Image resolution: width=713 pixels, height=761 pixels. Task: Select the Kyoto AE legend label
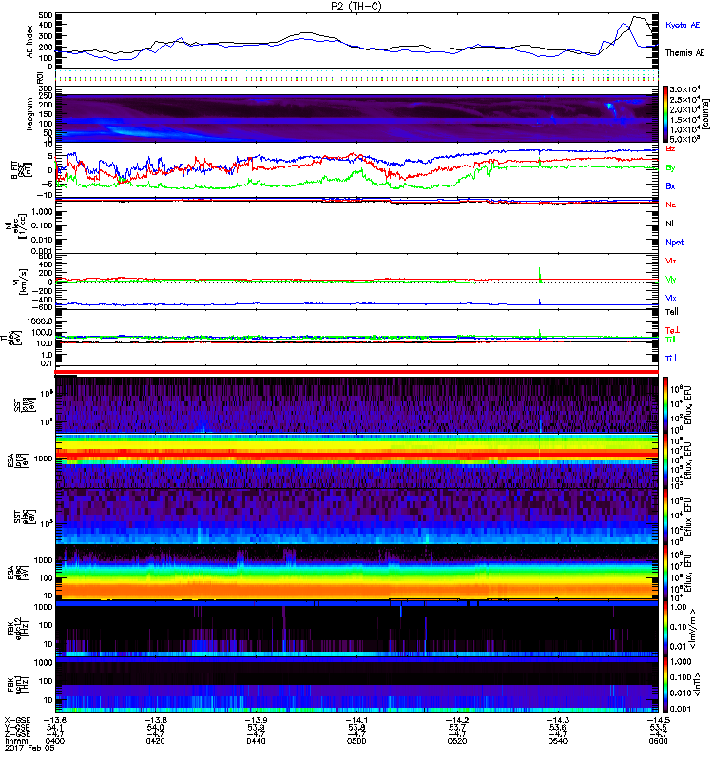pyautogui.click(x=683, y=25)
